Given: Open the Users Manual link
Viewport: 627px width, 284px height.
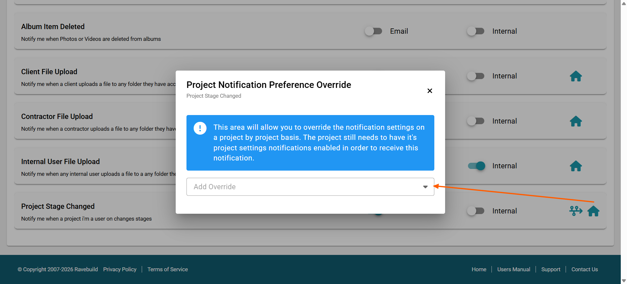Looking at the screenshot, I should (x=514, y=269).
